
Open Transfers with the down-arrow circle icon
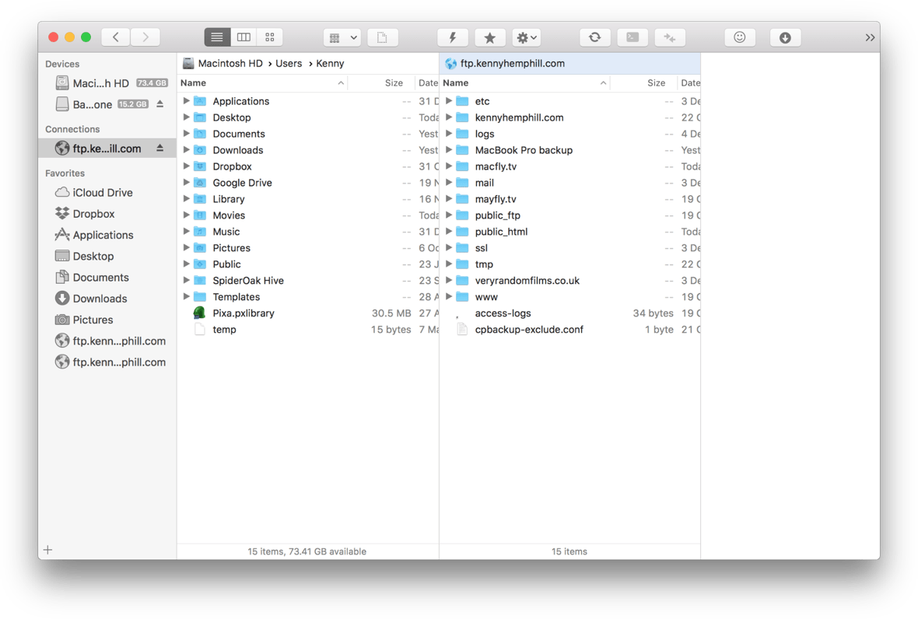(785, 37)
